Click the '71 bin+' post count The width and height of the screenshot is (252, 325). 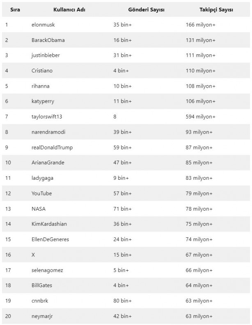point(122,208)
